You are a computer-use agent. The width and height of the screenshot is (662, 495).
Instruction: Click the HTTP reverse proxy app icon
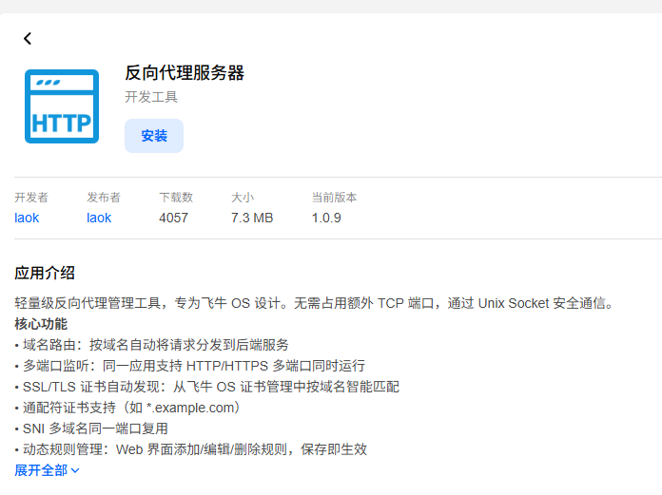tap(62, 106)
